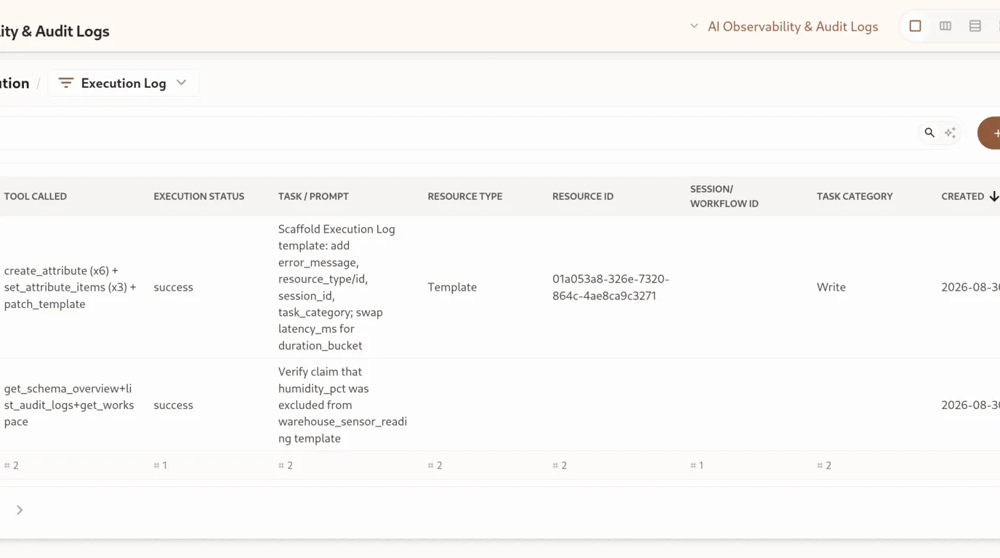This screenshot has width=1000, height=558.
Task: Go to next page with right chevron
Action: pyautogui.click(x=20, y=510)
